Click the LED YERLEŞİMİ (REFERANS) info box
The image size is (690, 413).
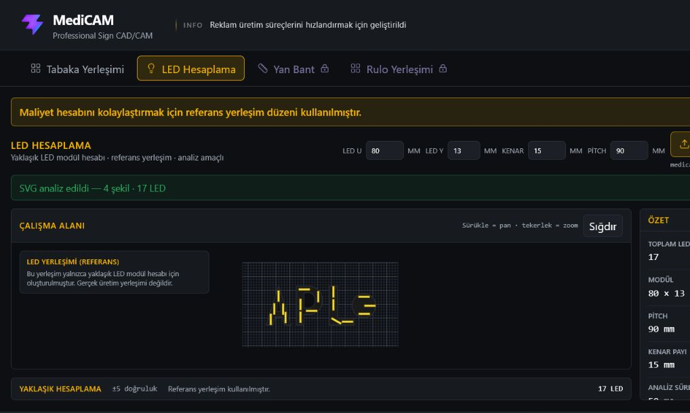tap(115, 272)
